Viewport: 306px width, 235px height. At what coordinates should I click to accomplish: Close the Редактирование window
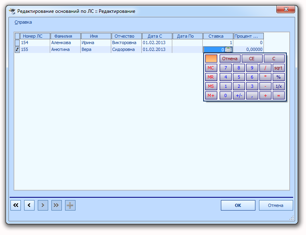[x=286, y=9]
